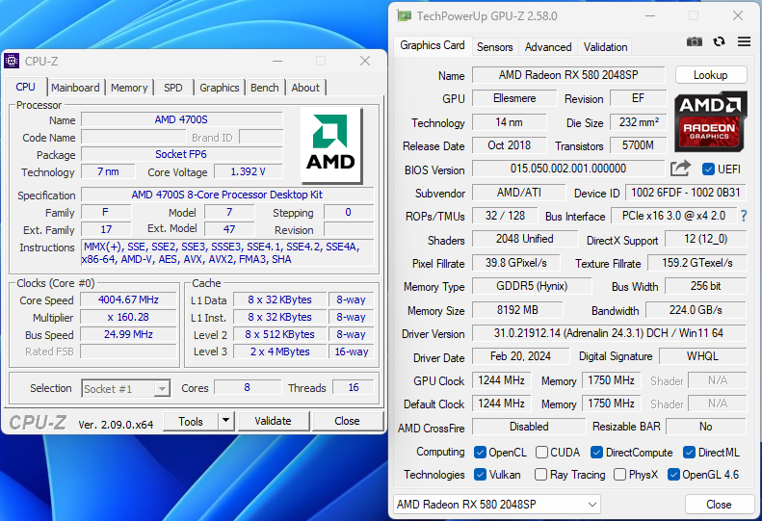
Task: Switch to the Memory tab in CPU-Z
Action: (x=129, y=88)
